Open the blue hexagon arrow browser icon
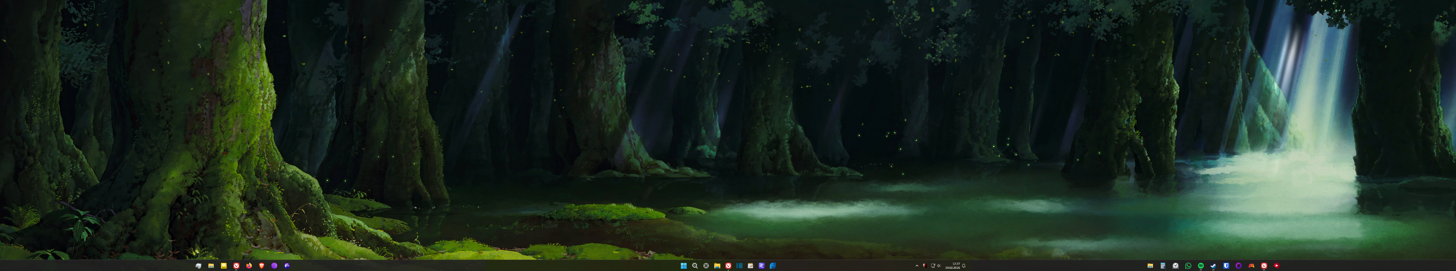The height and width of the screenshot is (271, 1456). point(287,265)
